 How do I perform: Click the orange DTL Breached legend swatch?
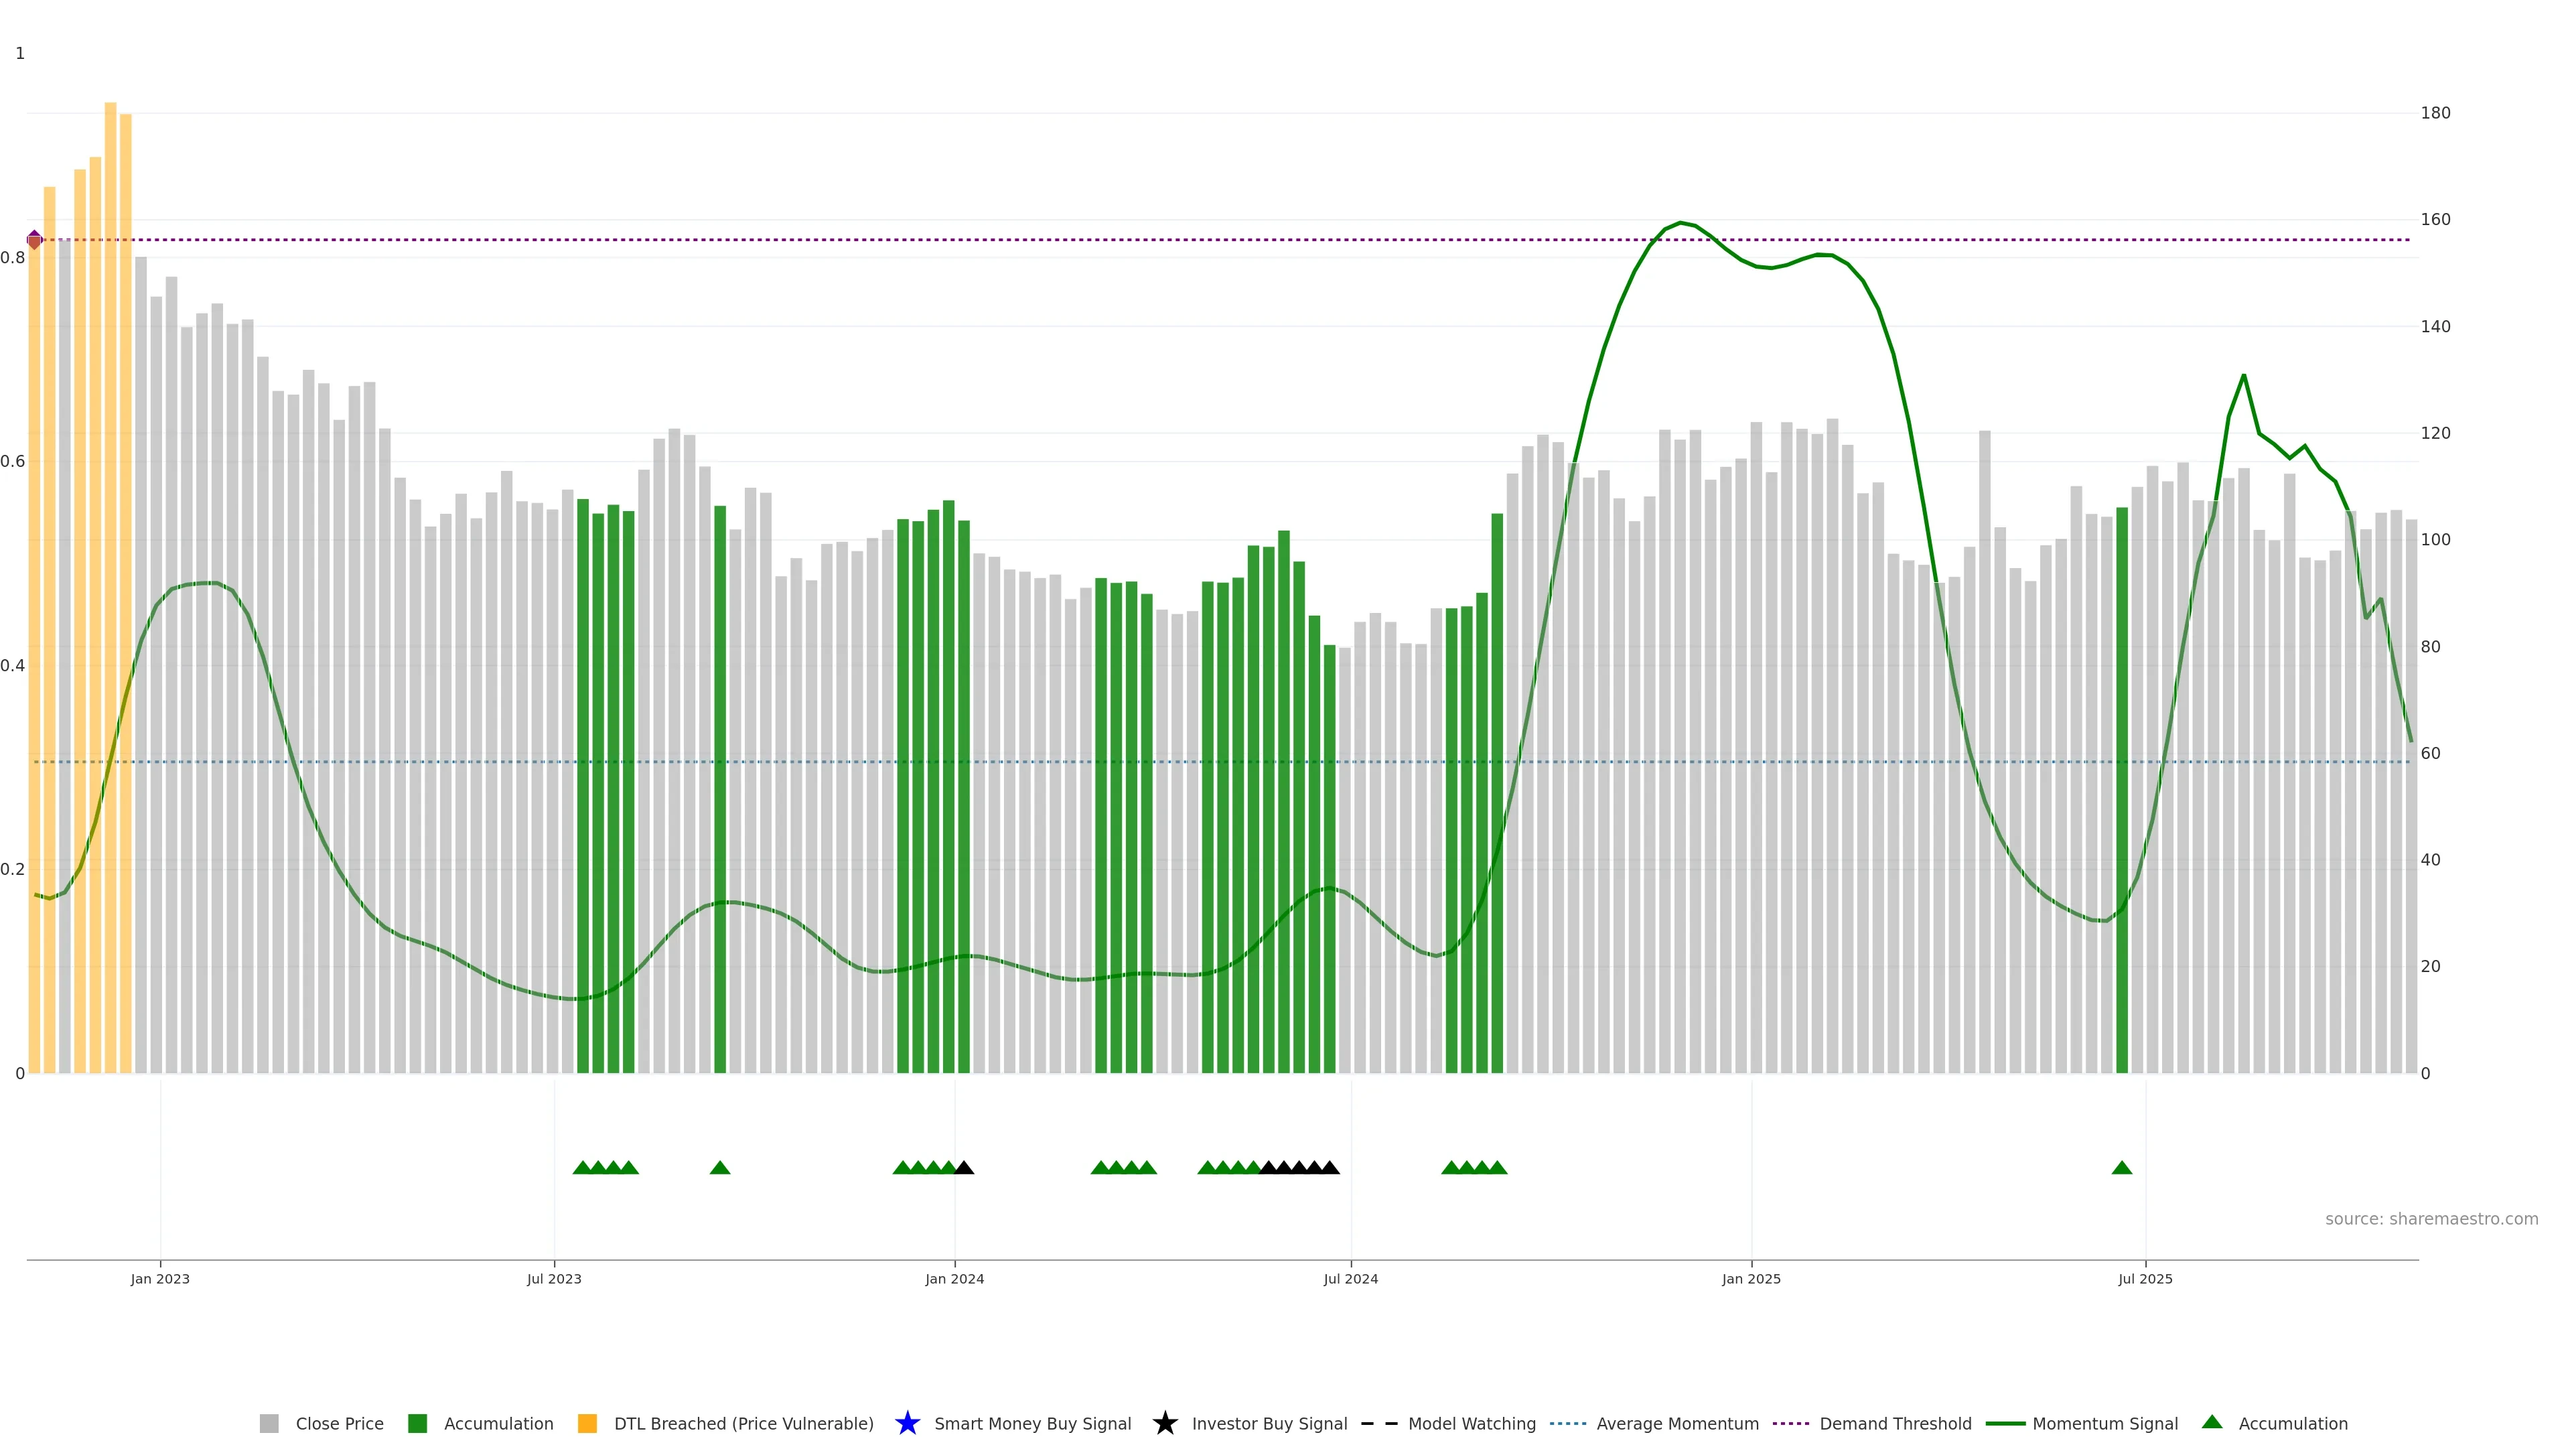pyautogui.click(x=587, y=1424)
